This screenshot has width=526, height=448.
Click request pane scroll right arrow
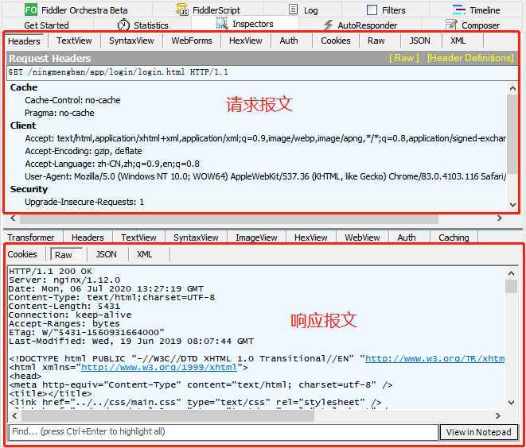coord(500,218)
